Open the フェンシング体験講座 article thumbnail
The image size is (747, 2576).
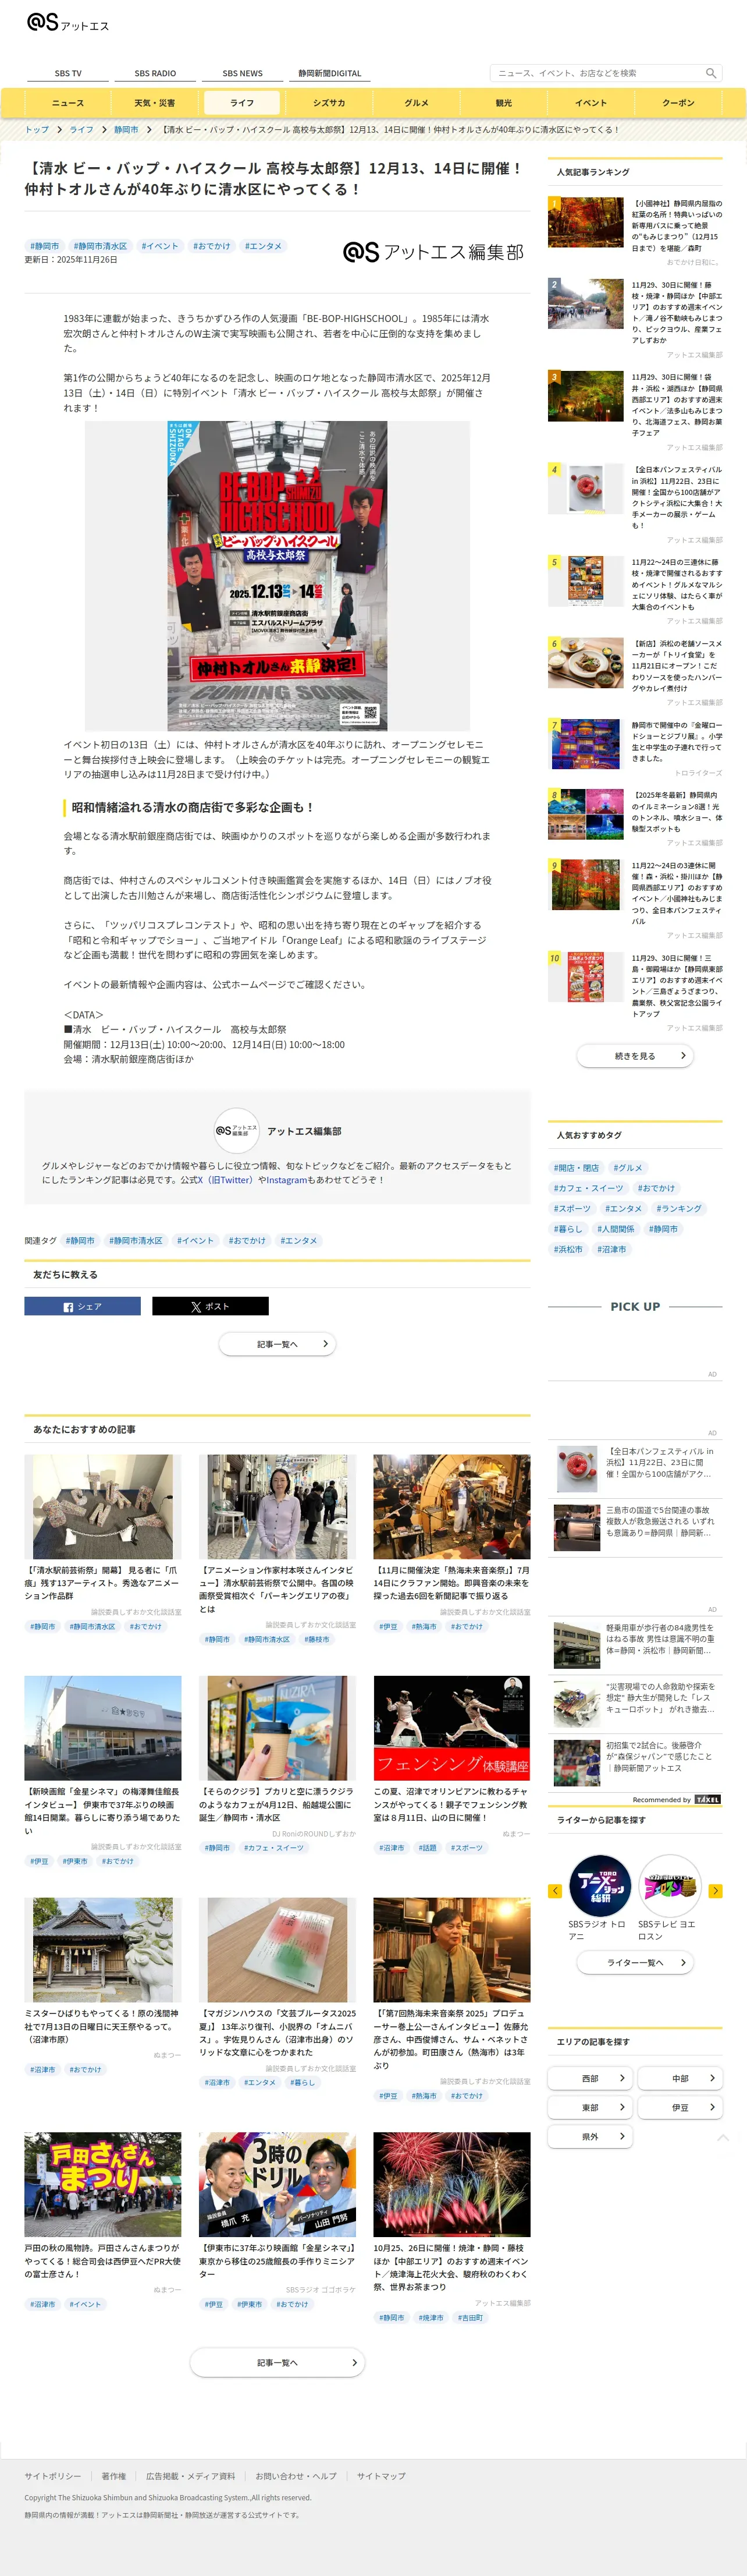point(451,1728)
